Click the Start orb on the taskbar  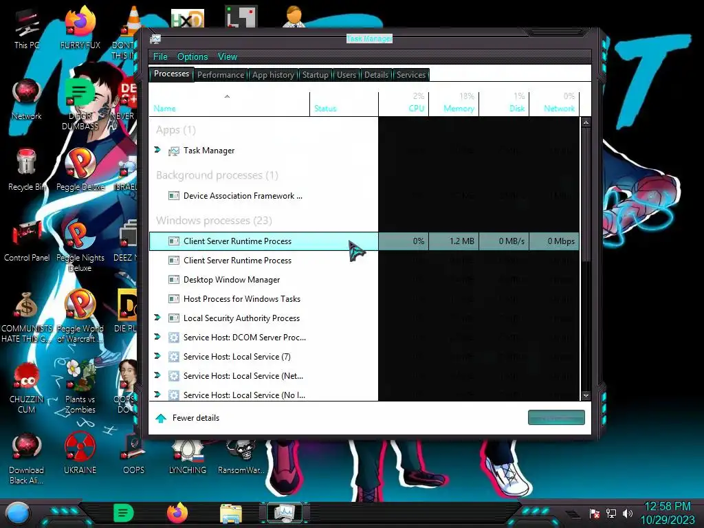tap(18, 513)
